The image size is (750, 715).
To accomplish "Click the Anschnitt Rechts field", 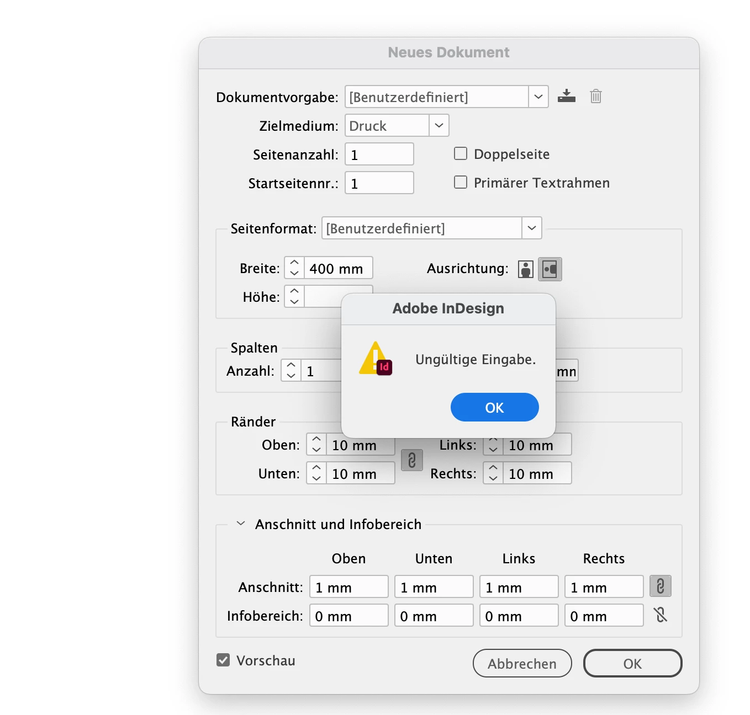I will click(604, 586).
